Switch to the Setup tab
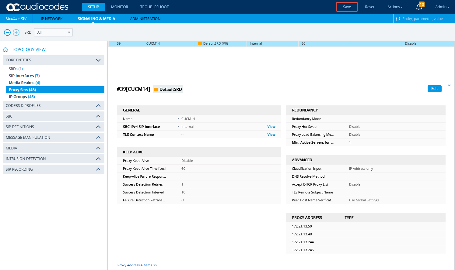This screenshot has height=270, width=455. (93, 7)
